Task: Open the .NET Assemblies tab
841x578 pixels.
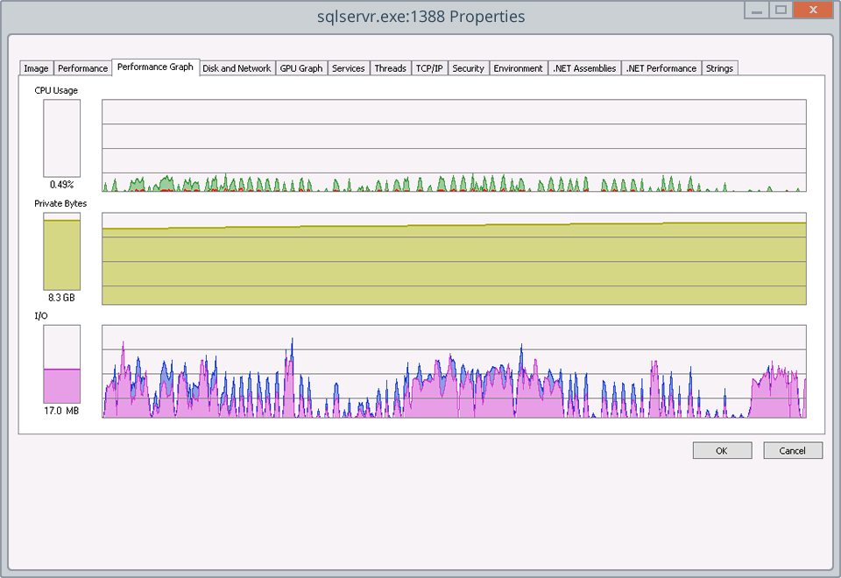Action: 584,68
